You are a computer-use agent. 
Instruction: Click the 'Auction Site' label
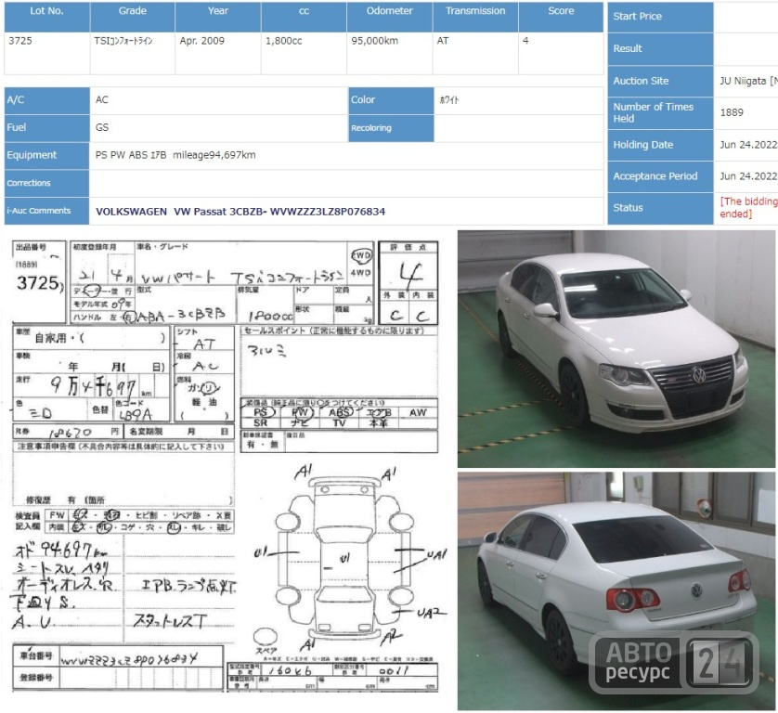tap(660, 81)
